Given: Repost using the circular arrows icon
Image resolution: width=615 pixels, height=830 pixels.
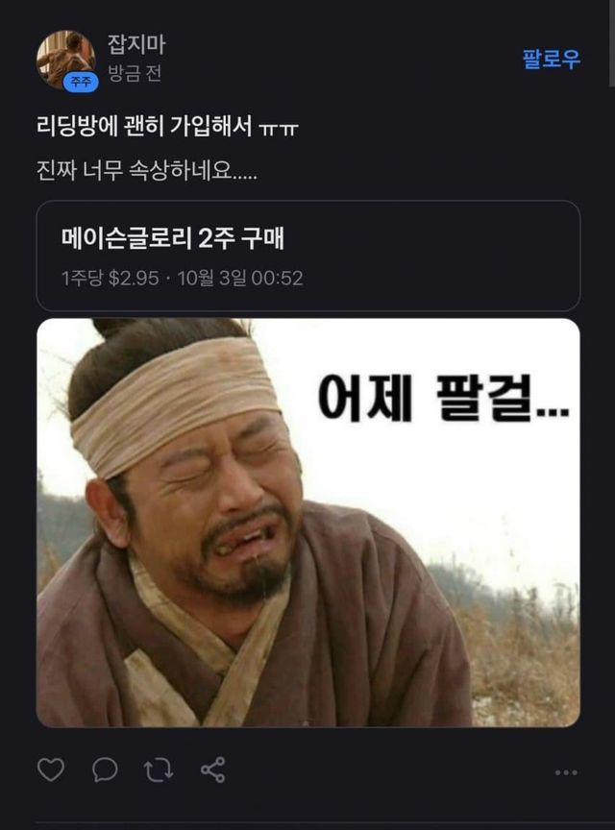Looking at the screenshot, I should pos(159,770).
